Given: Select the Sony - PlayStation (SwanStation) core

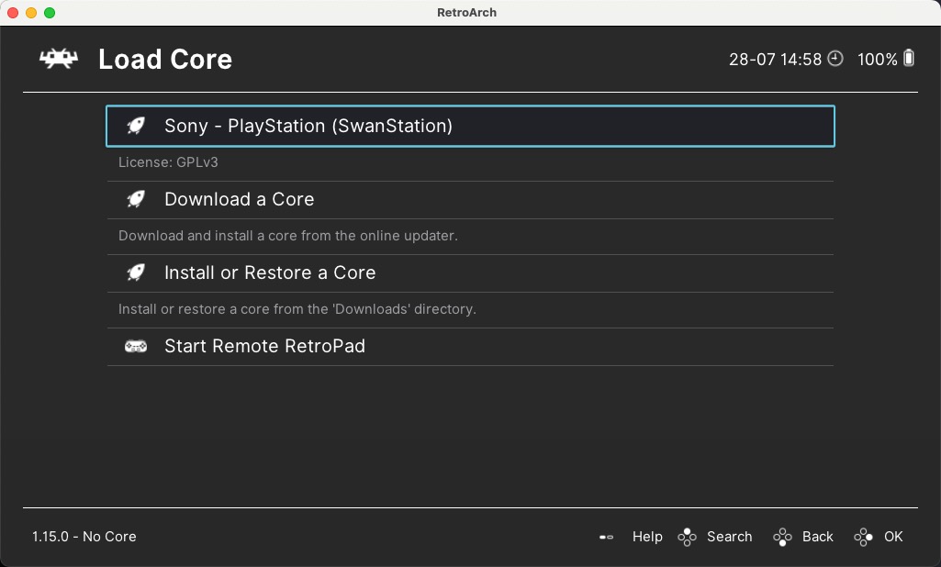Looking at the screenshot, I should tap(307, 126).
